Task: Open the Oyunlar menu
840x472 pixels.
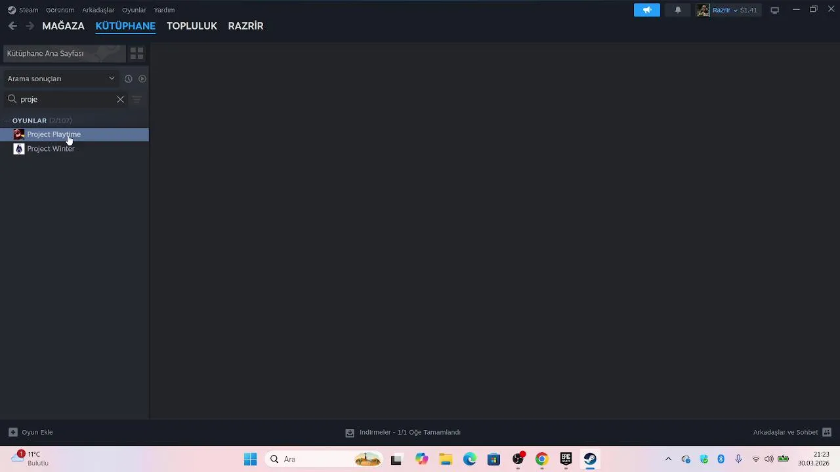Action: 134,10
